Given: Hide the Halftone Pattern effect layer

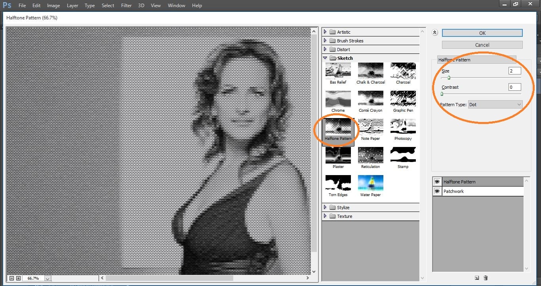Looking at the screenshot, I should coord(437,181).
